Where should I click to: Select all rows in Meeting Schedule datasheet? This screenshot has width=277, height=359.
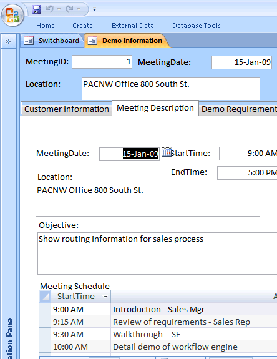tap(45, 297)
